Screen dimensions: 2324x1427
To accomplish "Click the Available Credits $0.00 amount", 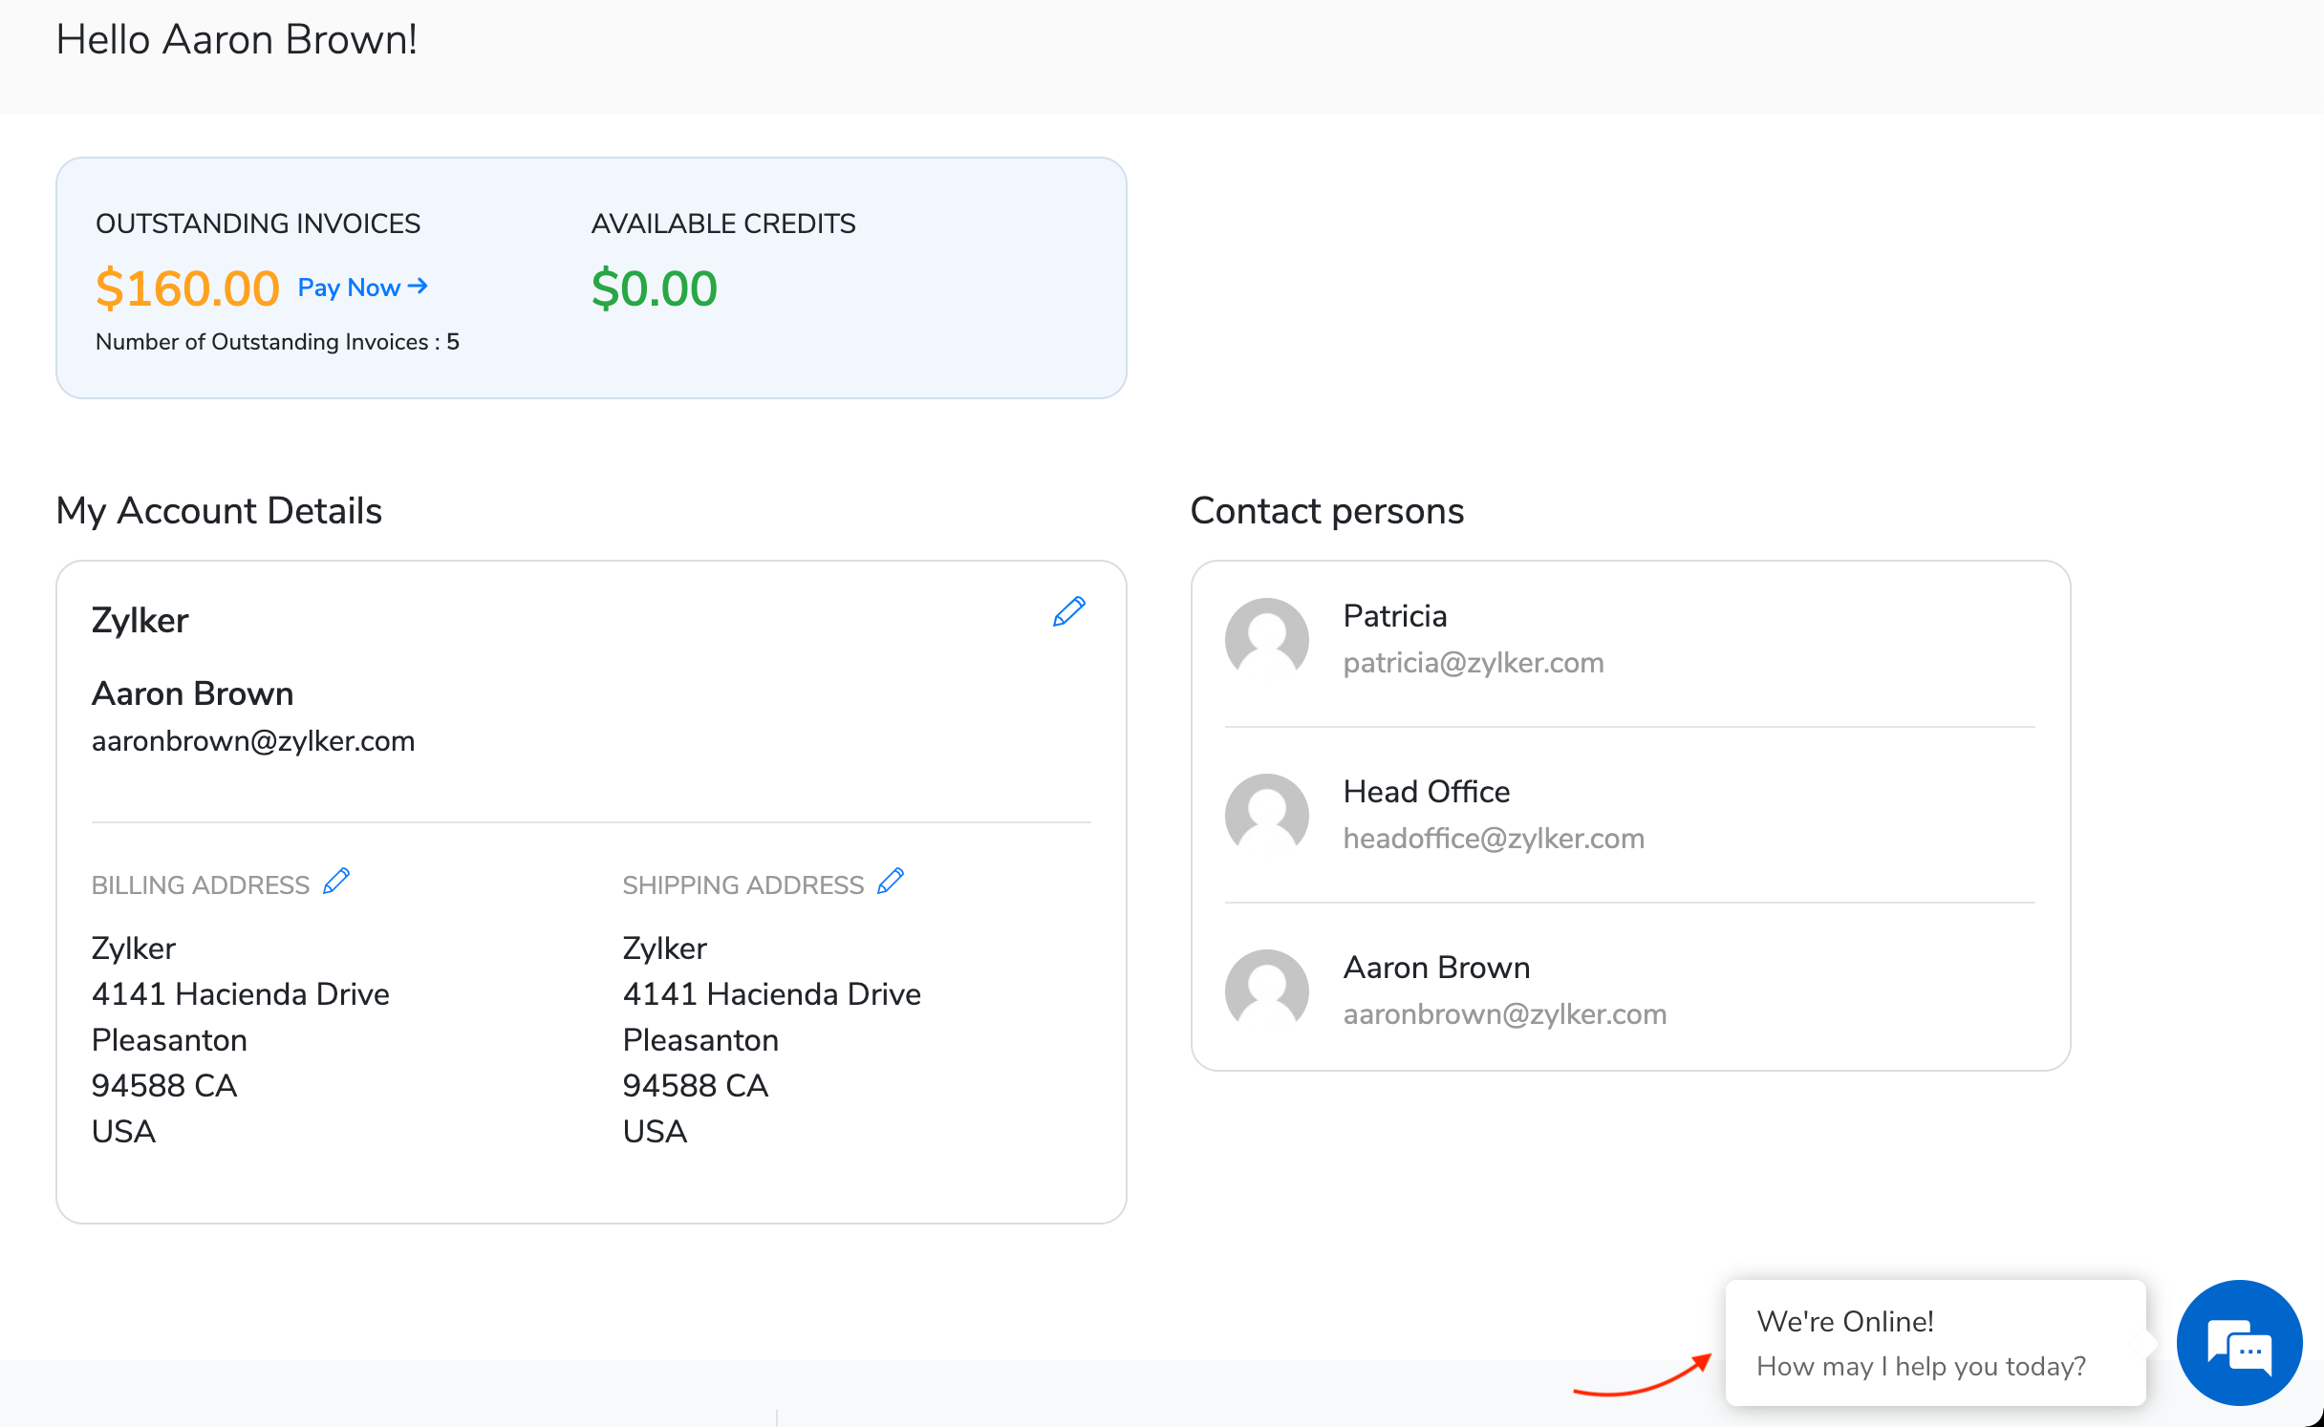I will pyautogui.click(x=654, y=287).
